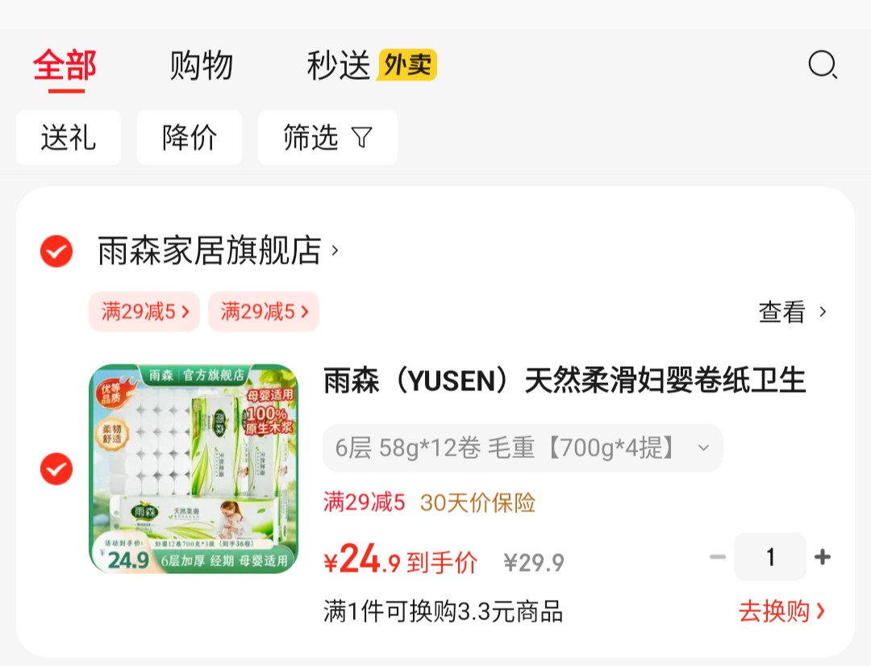Uncheck the 雨森家居旗舰店 store checkbox
This screenshot has height=666, width=871.
tap(56, 251)
